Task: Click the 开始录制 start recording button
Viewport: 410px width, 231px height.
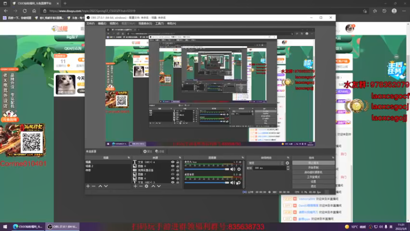Action: pos(313,168)
